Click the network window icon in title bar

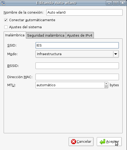[3, 3]
